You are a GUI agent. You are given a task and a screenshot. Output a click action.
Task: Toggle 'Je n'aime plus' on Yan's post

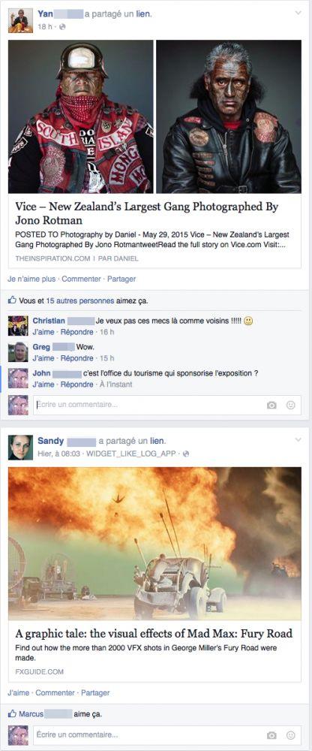tap(32, 279)
